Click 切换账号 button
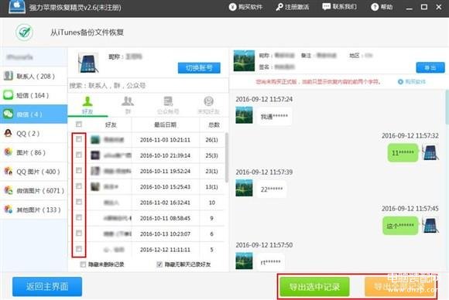Image resolution: width=449 pixels, height=300 pixels. 199,68
